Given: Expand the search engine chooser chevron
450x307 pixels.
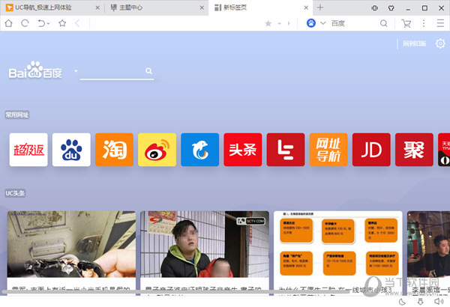Looking at the screenshot, I should coord(322,23).
